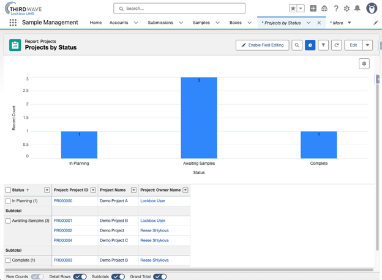Open the Project Name column dropdown

click(133, 190)
